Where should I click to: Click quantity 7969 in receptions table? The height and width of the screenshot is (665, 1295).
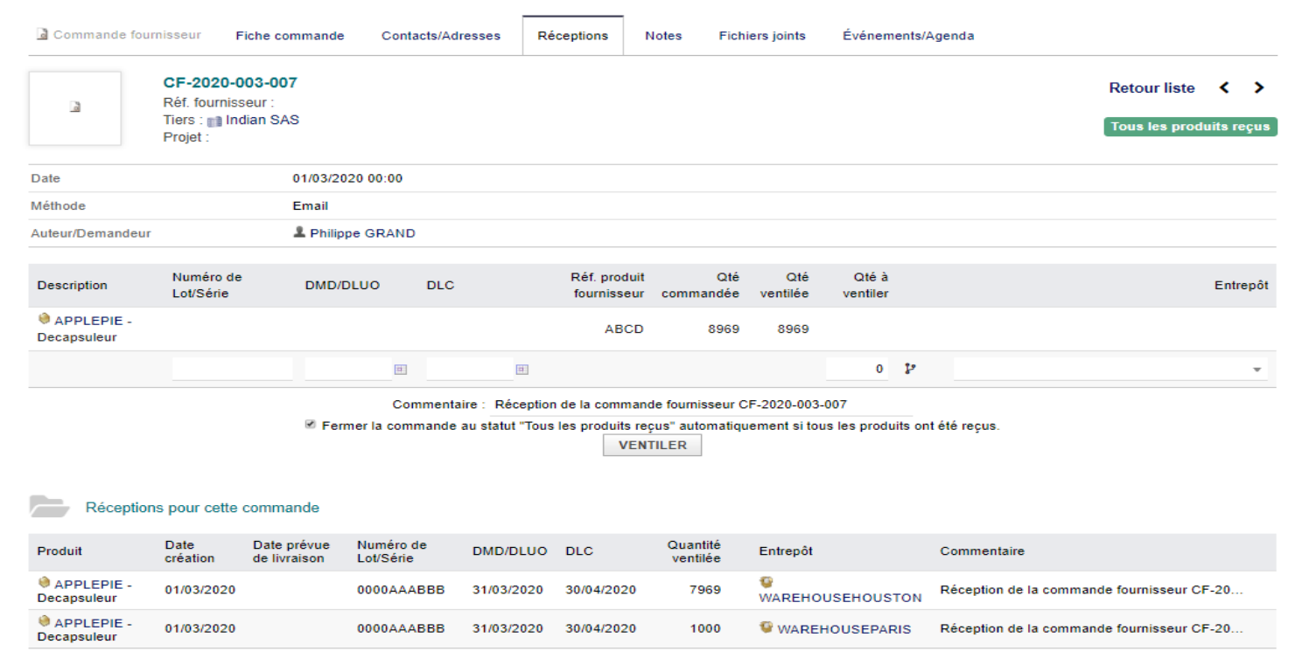[x=705, y=590]
